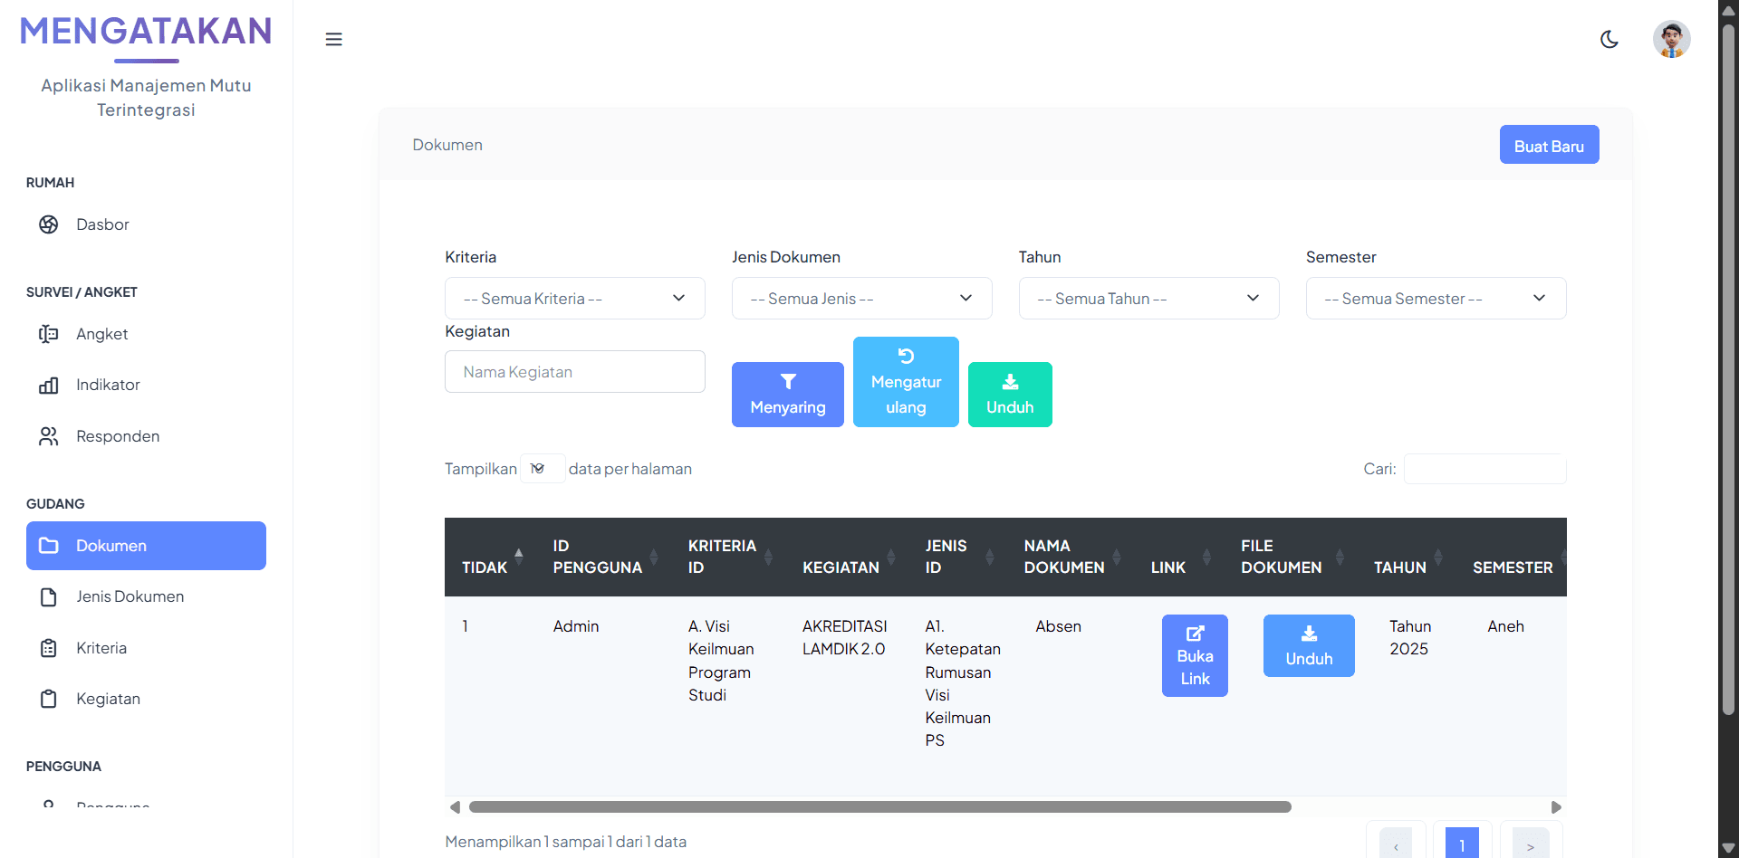Focus the Nama Kegiatan input field
This screenshot has width=1739, height=858.
(574, 372)
